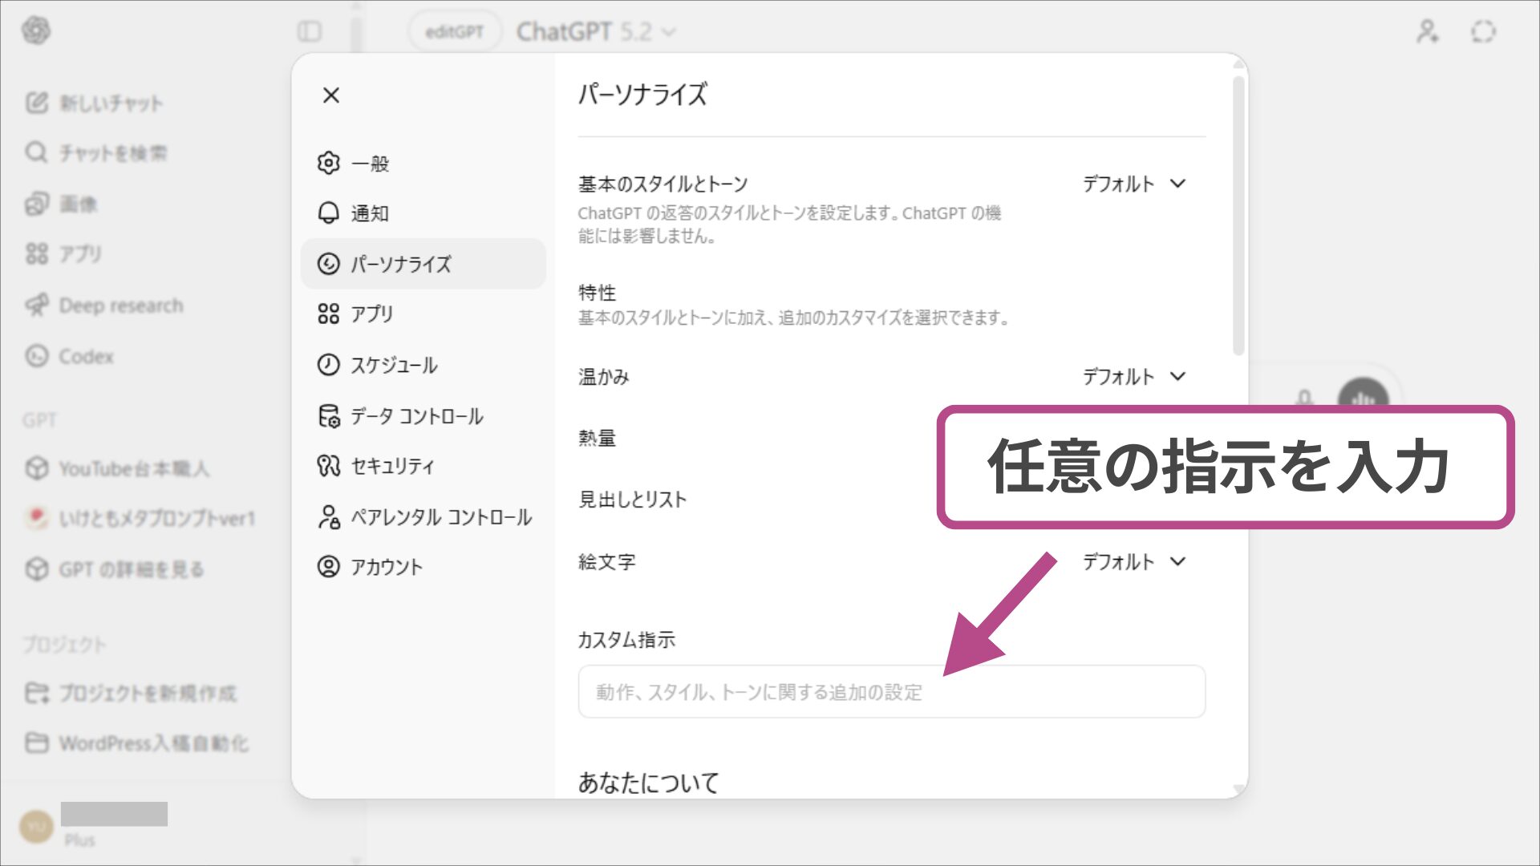
Task: Open the Codex sidebar icon
Action: click(35, 356)
